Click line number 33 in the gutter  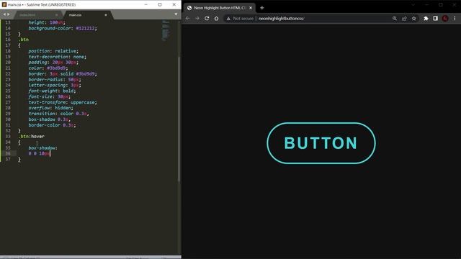click(x=8, y=136)
